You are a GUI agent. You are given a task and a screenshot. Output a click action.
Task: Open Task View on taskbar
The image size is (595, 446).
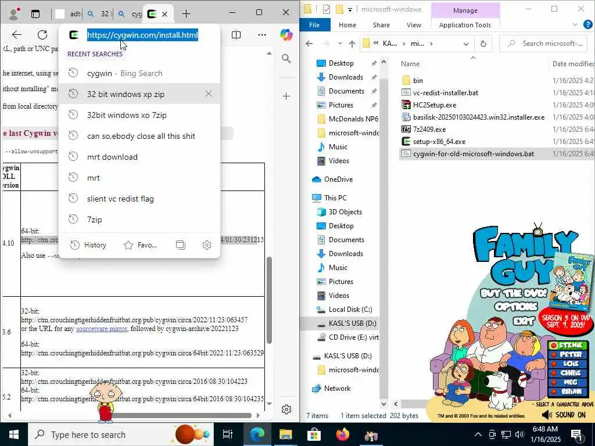point(227,434)
